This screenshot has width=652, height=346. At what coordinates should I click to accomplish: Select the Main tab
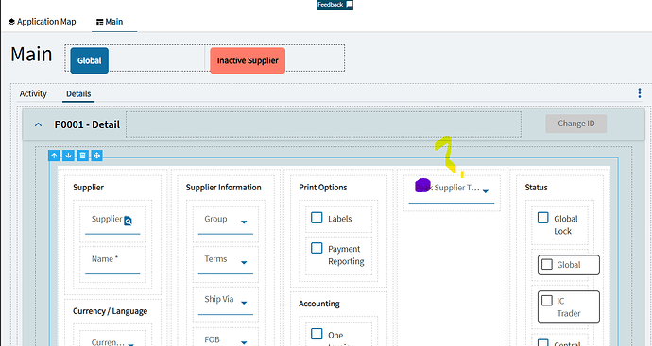coord(110,22)
